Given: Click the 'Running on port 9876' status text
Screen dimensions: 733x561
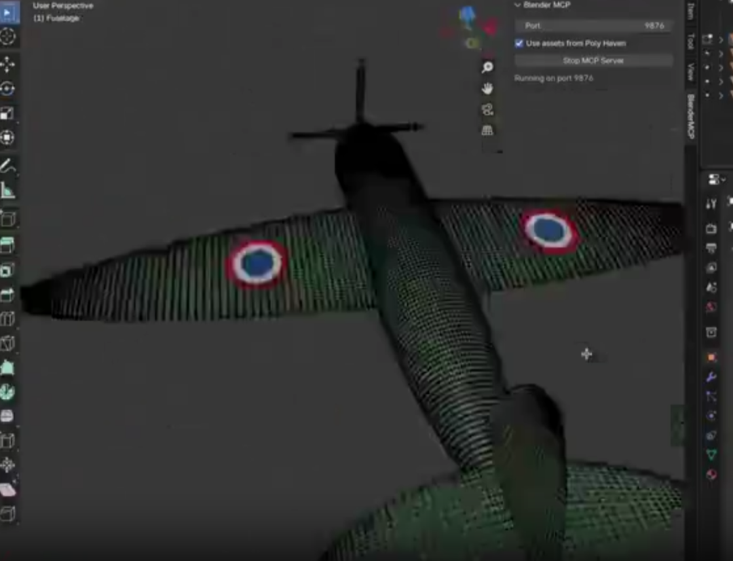Looking at the screenshot, I should point(554,78).
